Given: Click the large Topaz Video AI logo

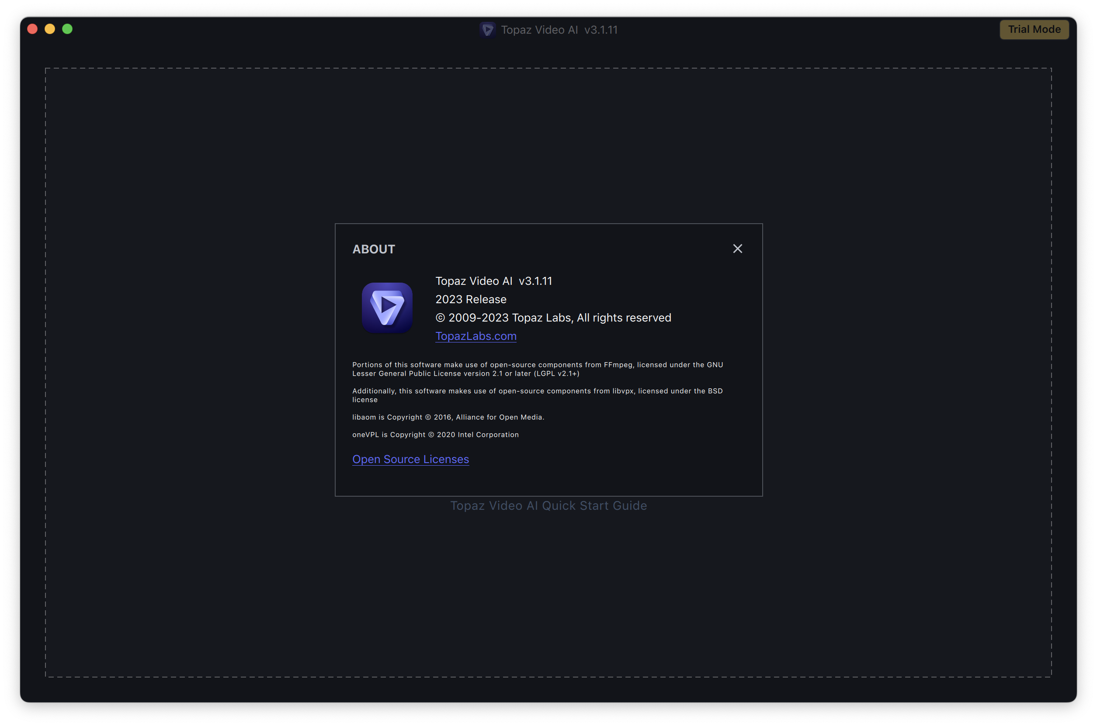Looking at the screenshot, I should click(387, 308).
